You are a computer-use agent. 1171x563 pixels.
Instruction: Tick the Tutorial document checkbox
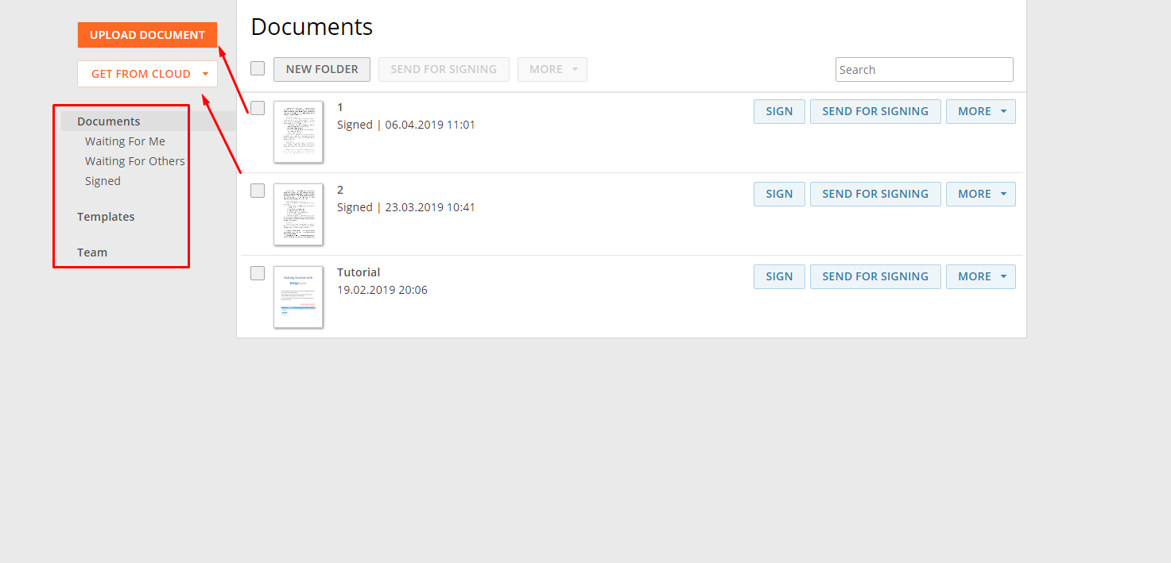[x=258, y=273]
